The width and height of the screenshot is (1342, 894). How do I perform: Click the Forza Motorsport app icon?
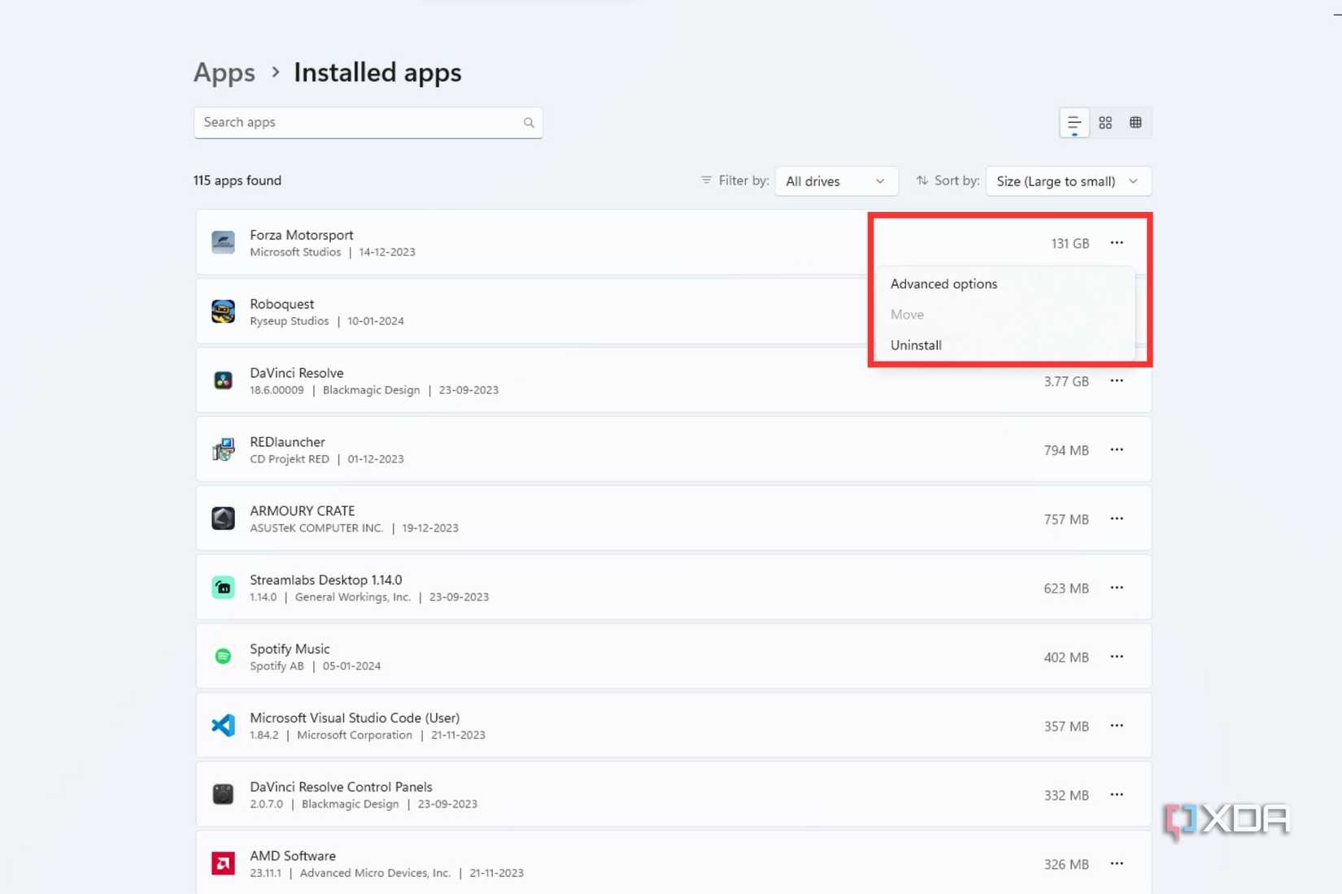pyautogui.click(x=223, y=242)
